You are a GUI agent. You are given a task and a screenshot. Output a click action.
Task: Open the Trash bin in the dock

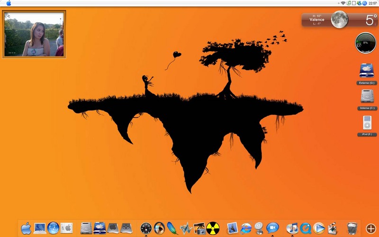352,228
